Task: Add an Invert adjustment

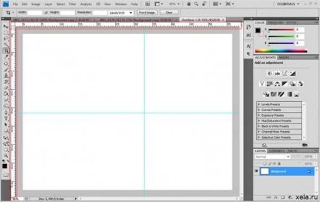Action: pos(266,95)
